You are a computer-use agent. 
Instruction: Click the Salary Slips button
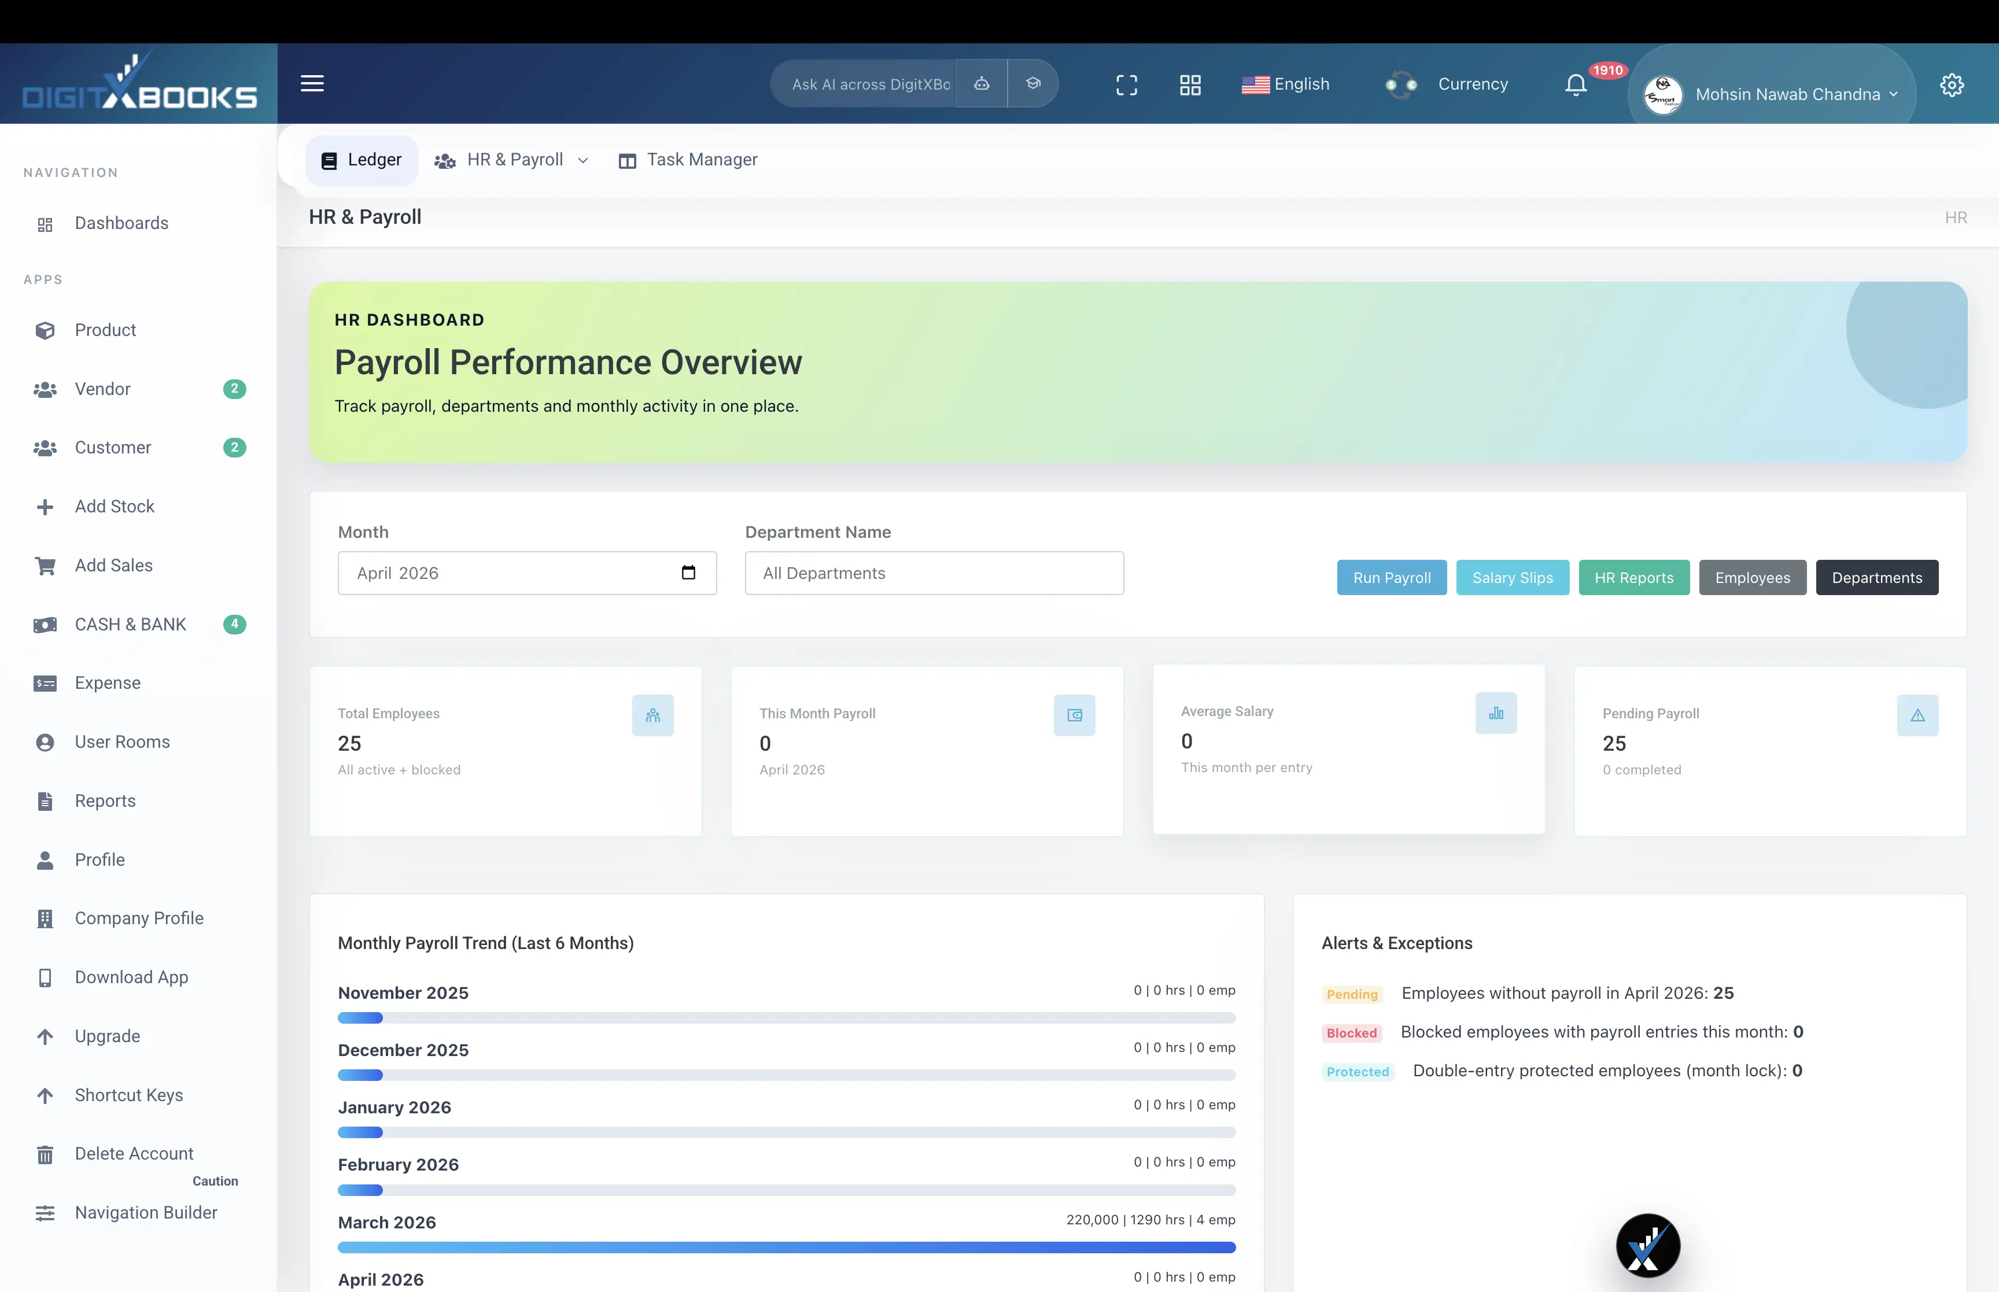tap(1511, 577)
